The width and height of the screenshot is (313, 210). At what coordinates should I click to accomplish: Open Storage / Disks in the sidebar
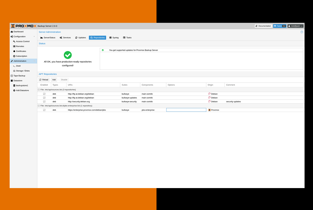pyautogui.click(x=23, y=71)
